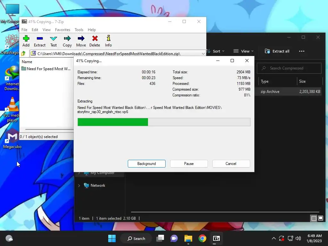
Task: Open the 7-Zip address path dropdown
Action: 203,54
